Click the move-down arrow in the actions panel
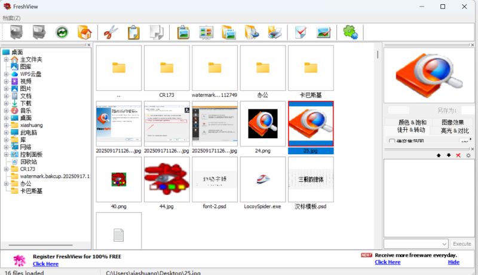 [x=449, y=155]
